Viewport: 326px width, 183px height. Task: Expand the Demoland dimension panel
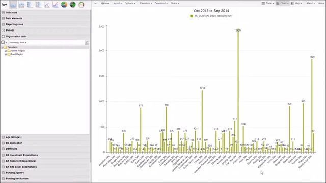[45, 149]
